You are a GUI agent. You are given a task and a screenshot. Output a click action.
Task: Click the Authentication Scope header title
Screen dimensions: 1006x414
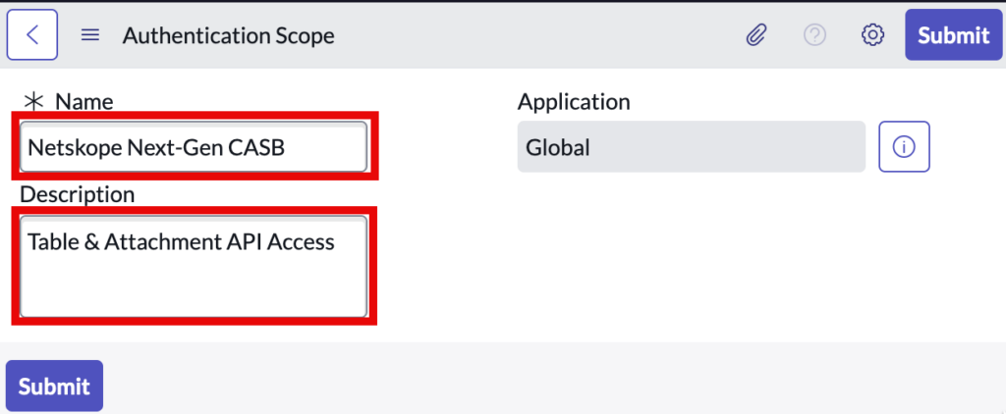228,36
